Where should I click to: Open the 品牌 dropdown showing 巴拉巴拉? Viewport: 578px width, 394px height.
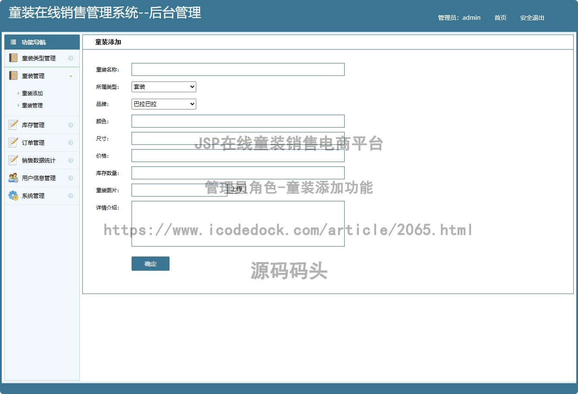[x=163, y=104]
